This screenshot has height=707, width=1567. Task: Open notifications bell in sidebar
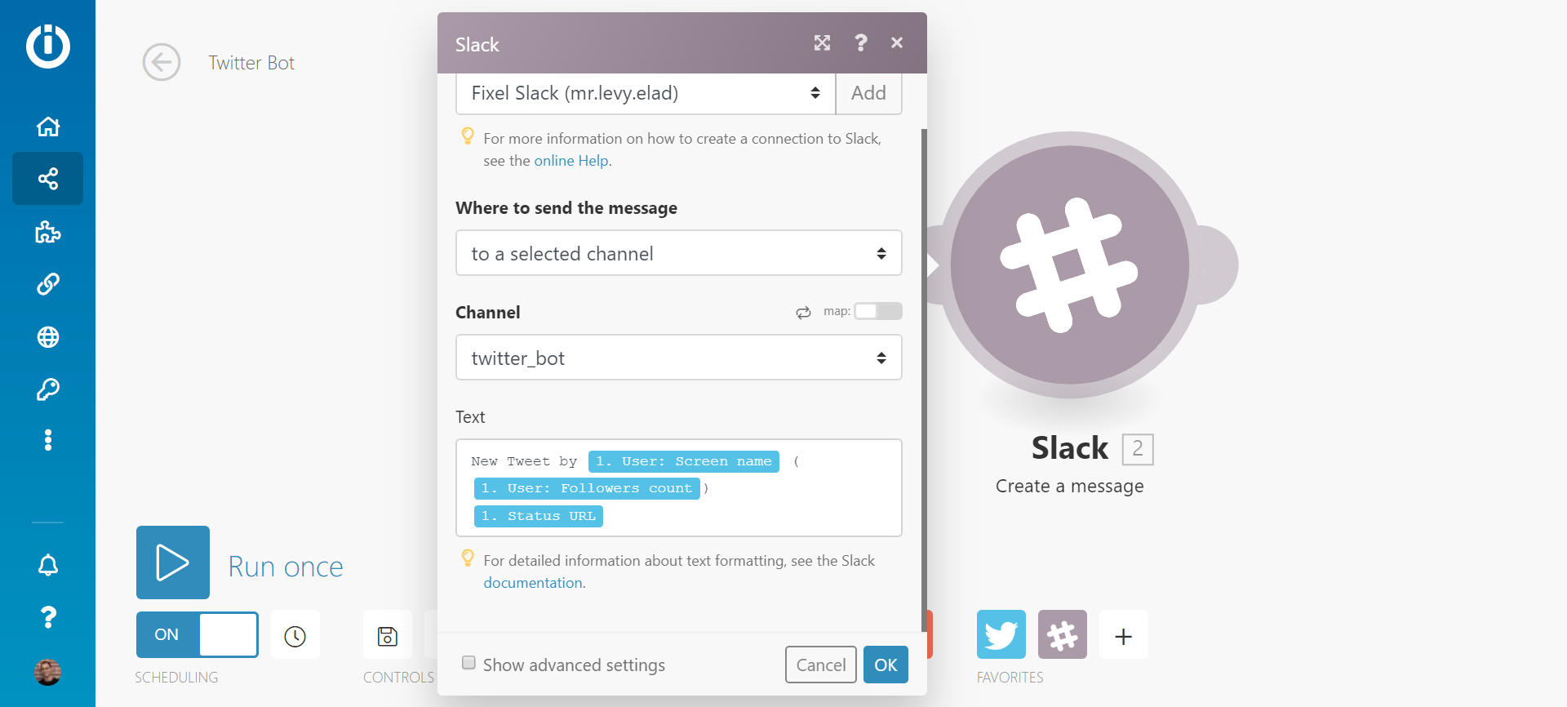[48, 565]
